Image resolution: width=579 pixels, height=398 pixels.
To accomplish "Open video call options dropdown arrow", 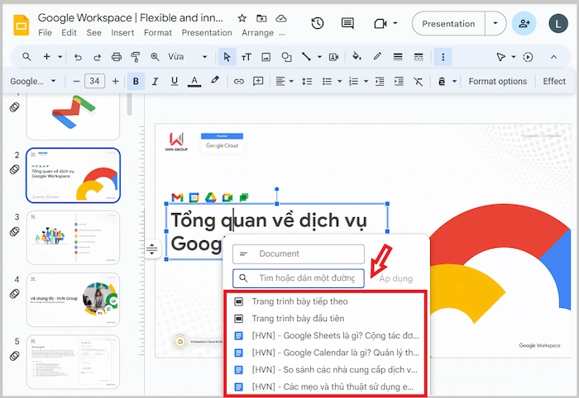I will point(395,23).
